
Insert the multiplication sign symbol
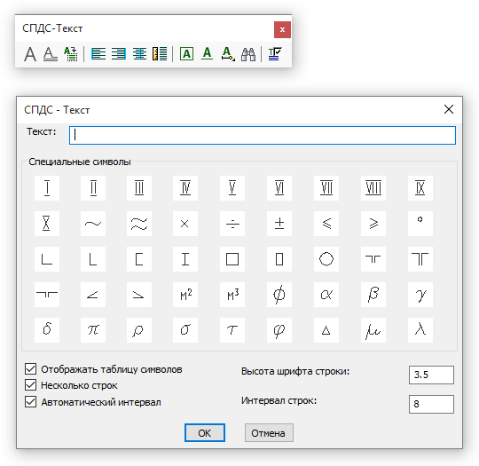185,224
